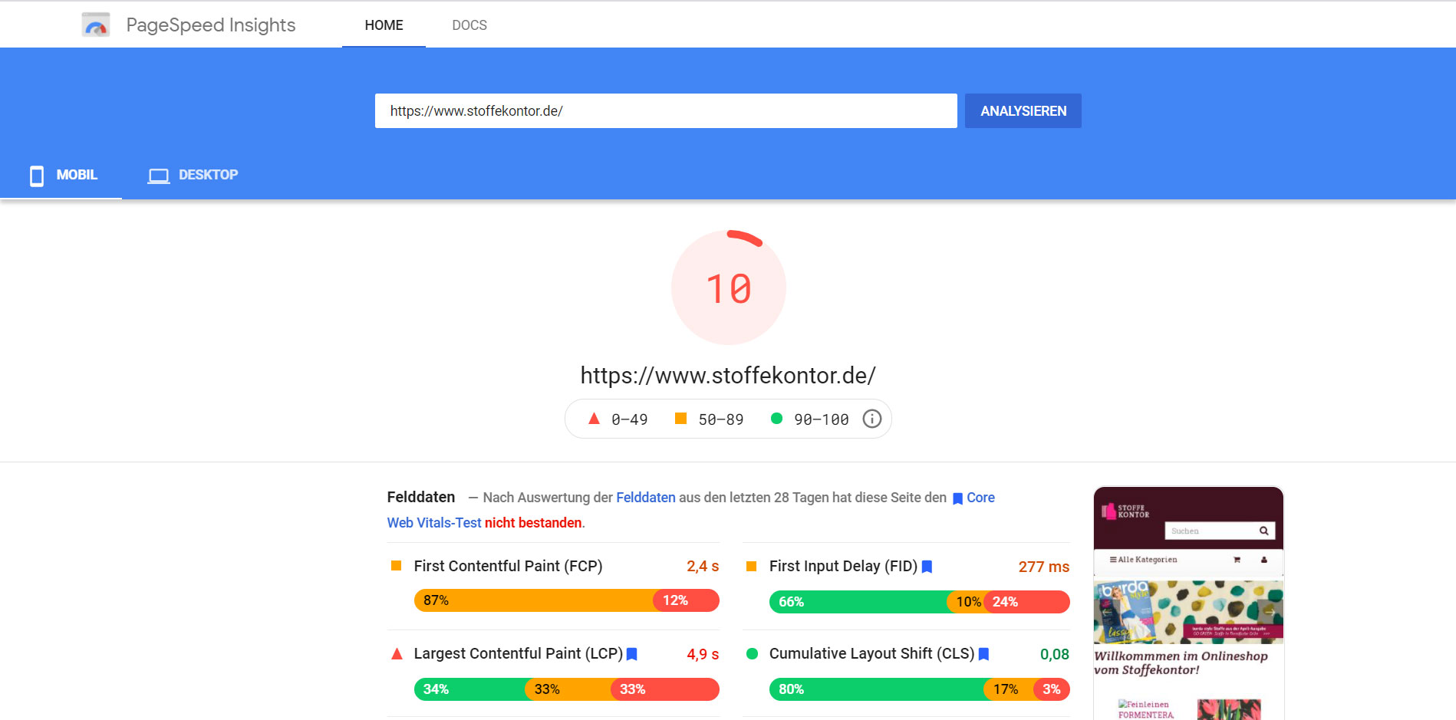The height and width of the screenshot is (720, 1456).
Task: Click the green circle icon beside CLS
Action: 752,653
